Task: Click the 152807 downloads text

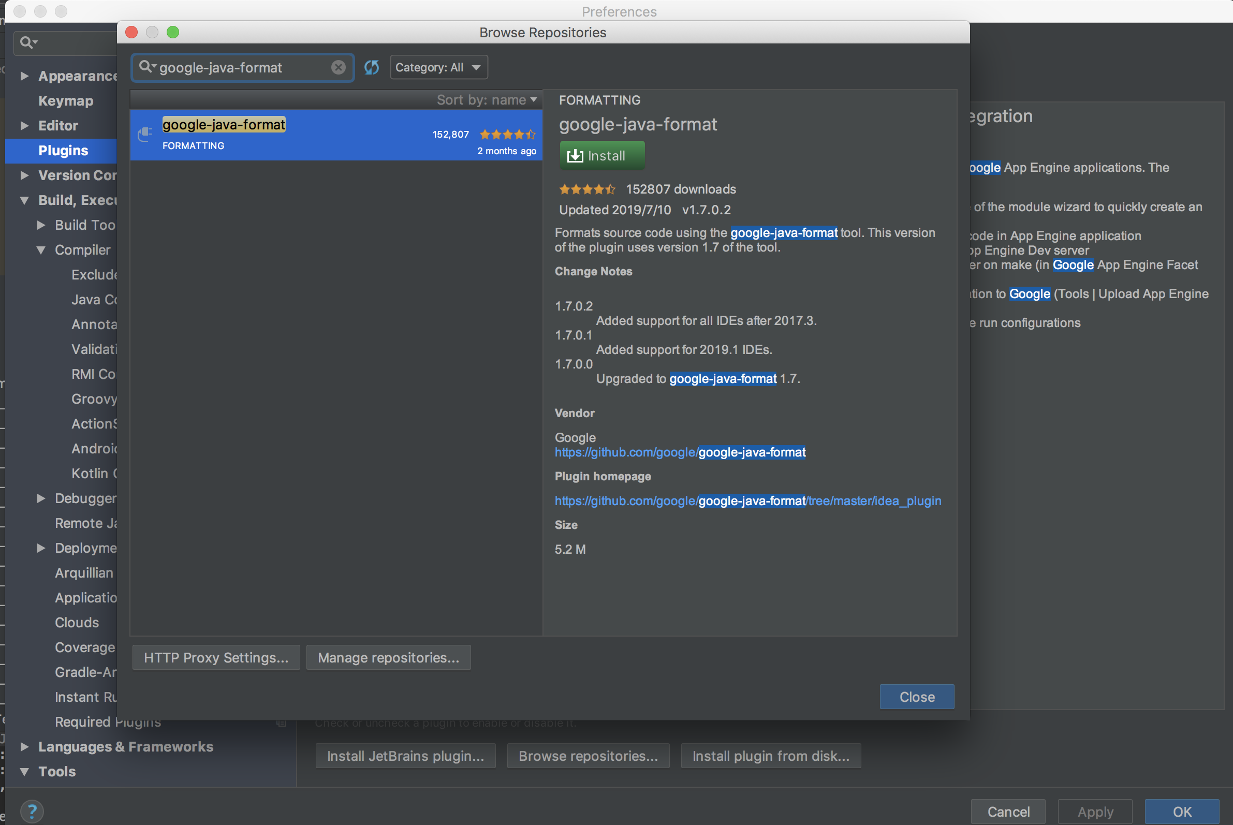Action: pyautogui.click(x=681, y=189)
